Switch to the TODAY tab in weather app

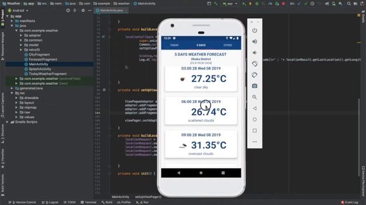[x=174, y=45]
